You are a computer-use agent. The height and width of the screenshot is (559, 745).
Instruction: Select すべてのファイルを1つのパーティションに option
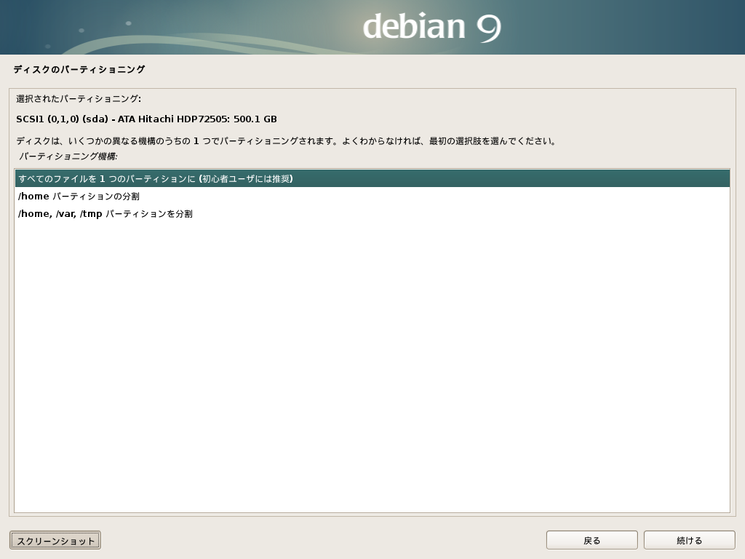372,179
